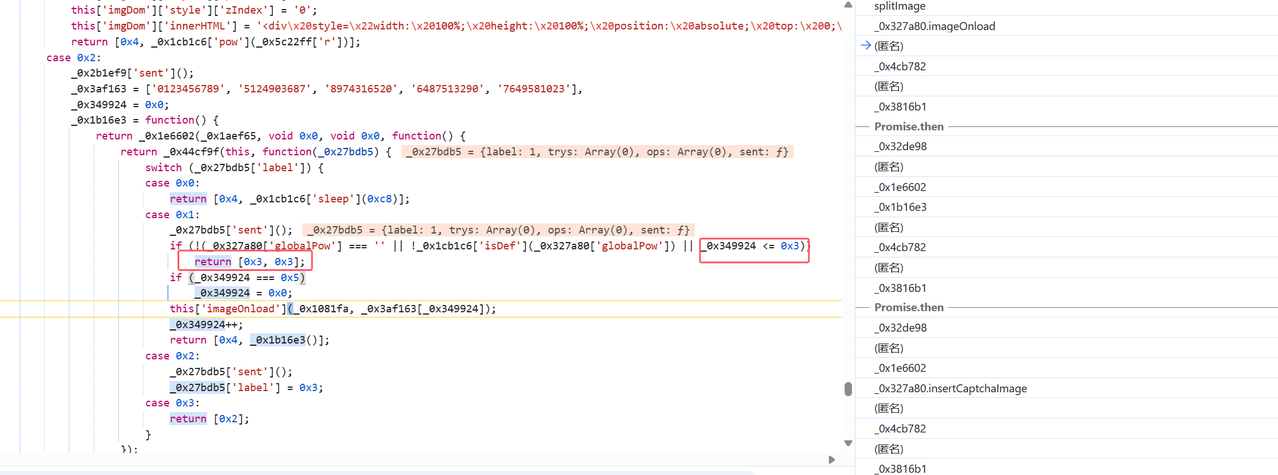Select the _0x4cb782 frame directly below the current frame
Image resolution: width=1278 pixels, height=475 pixels.
(x=900, y=66)
